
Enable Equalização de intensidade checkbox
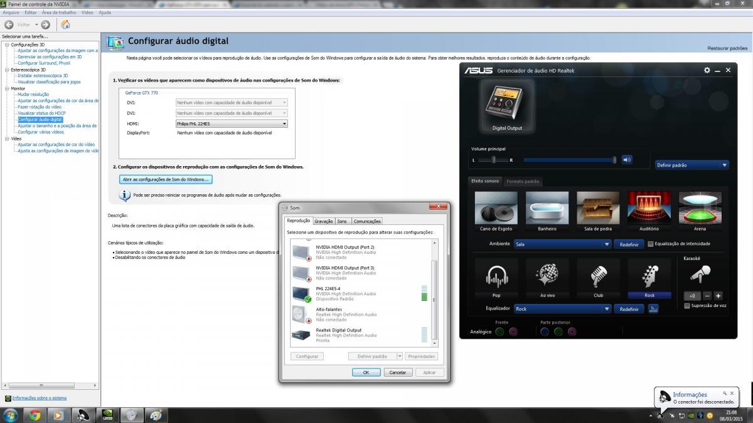point(650,244)
